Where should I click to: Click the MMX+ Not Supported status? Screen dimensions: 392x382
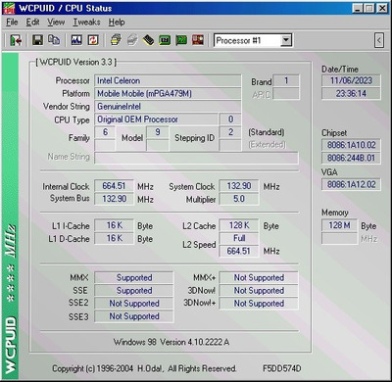pyautogui.click(x=259, y=278)
